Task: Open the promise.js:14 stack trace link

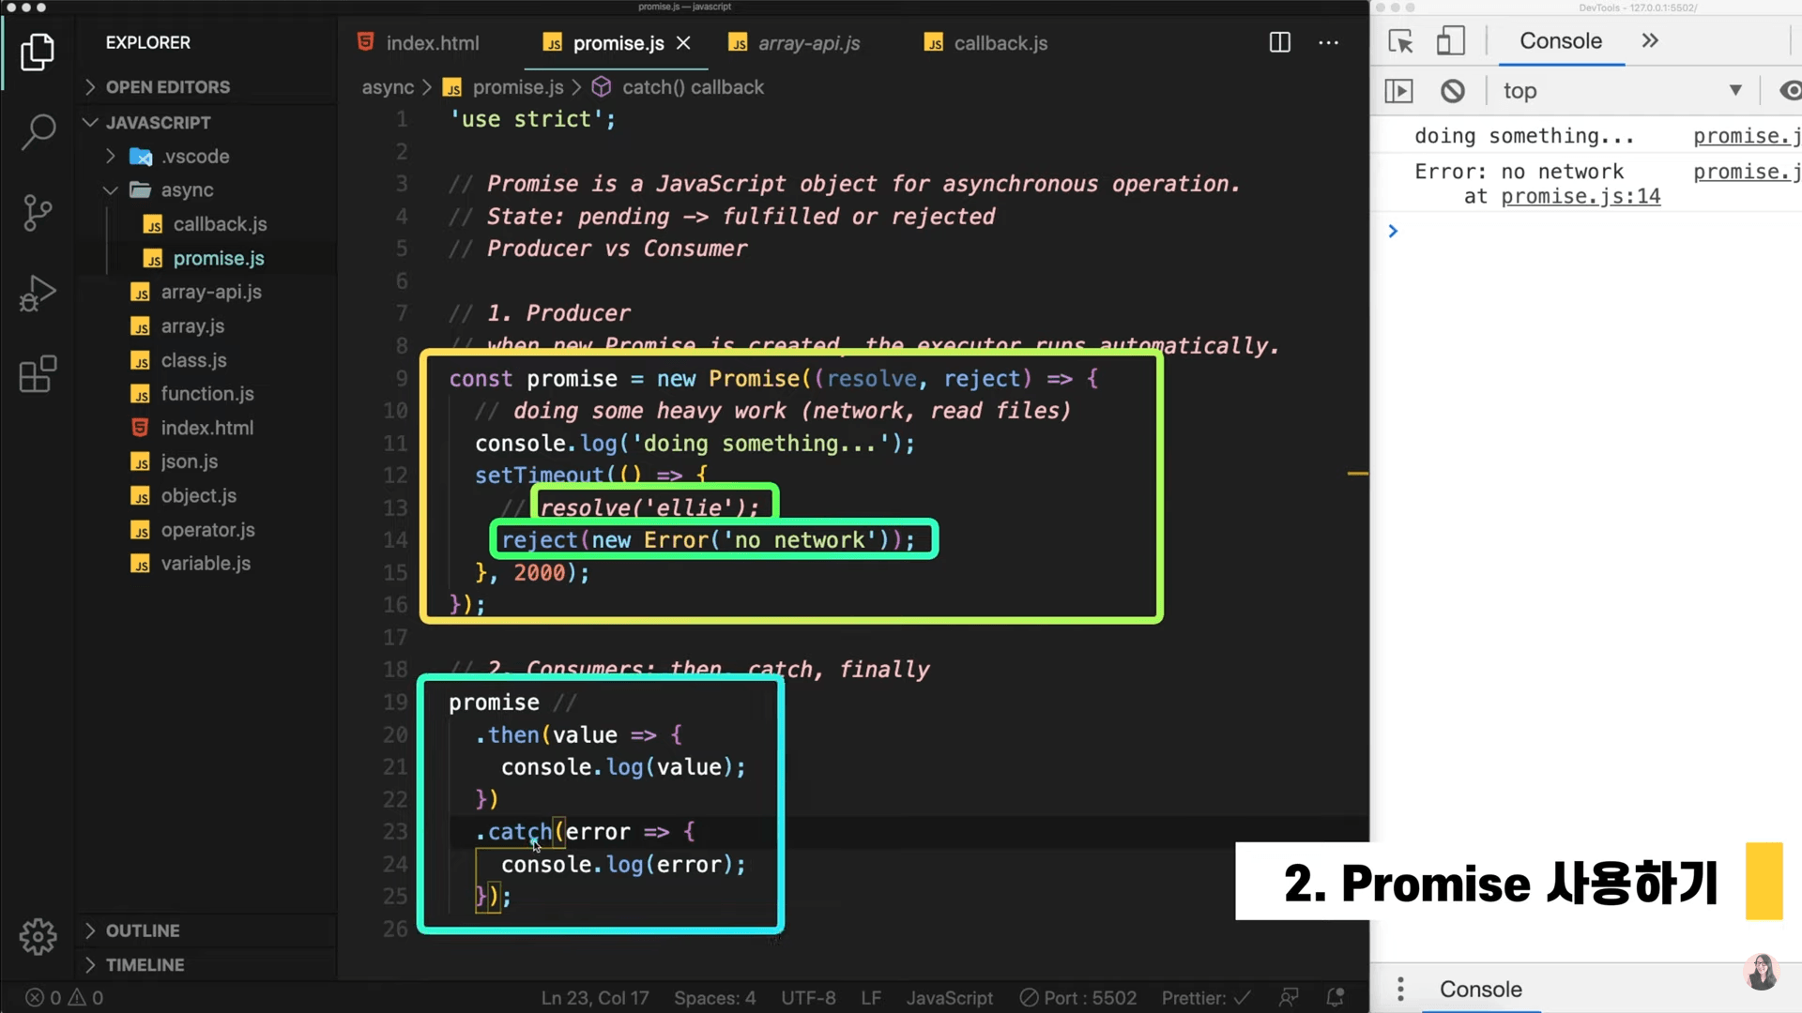Action: tap(1581, 197)
